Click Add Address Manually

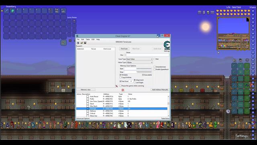160,90
